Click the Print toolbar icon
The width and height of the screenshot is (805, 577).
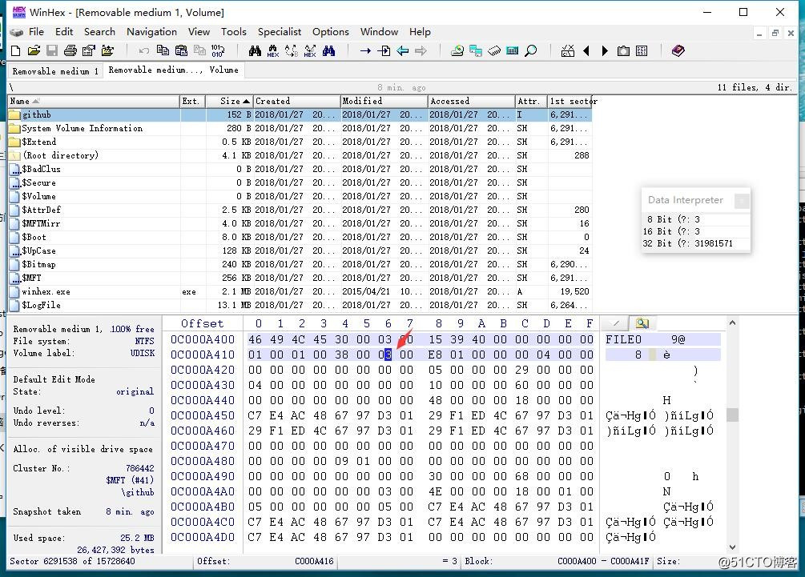(x=70, y=50)
